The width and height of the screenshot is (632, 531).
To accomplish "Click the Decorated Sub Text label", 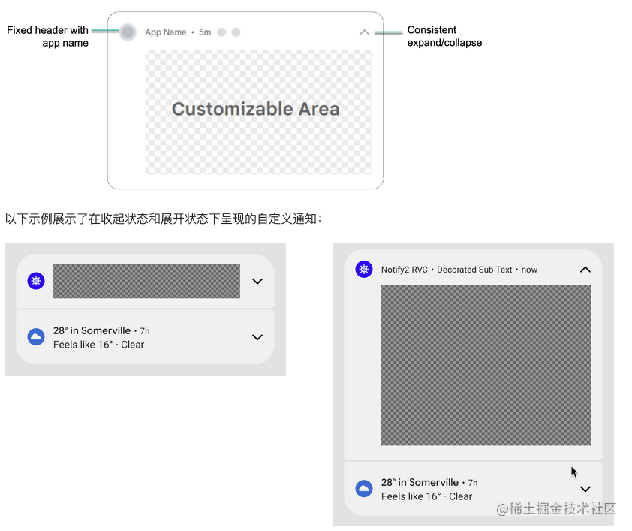I will 474,270.
